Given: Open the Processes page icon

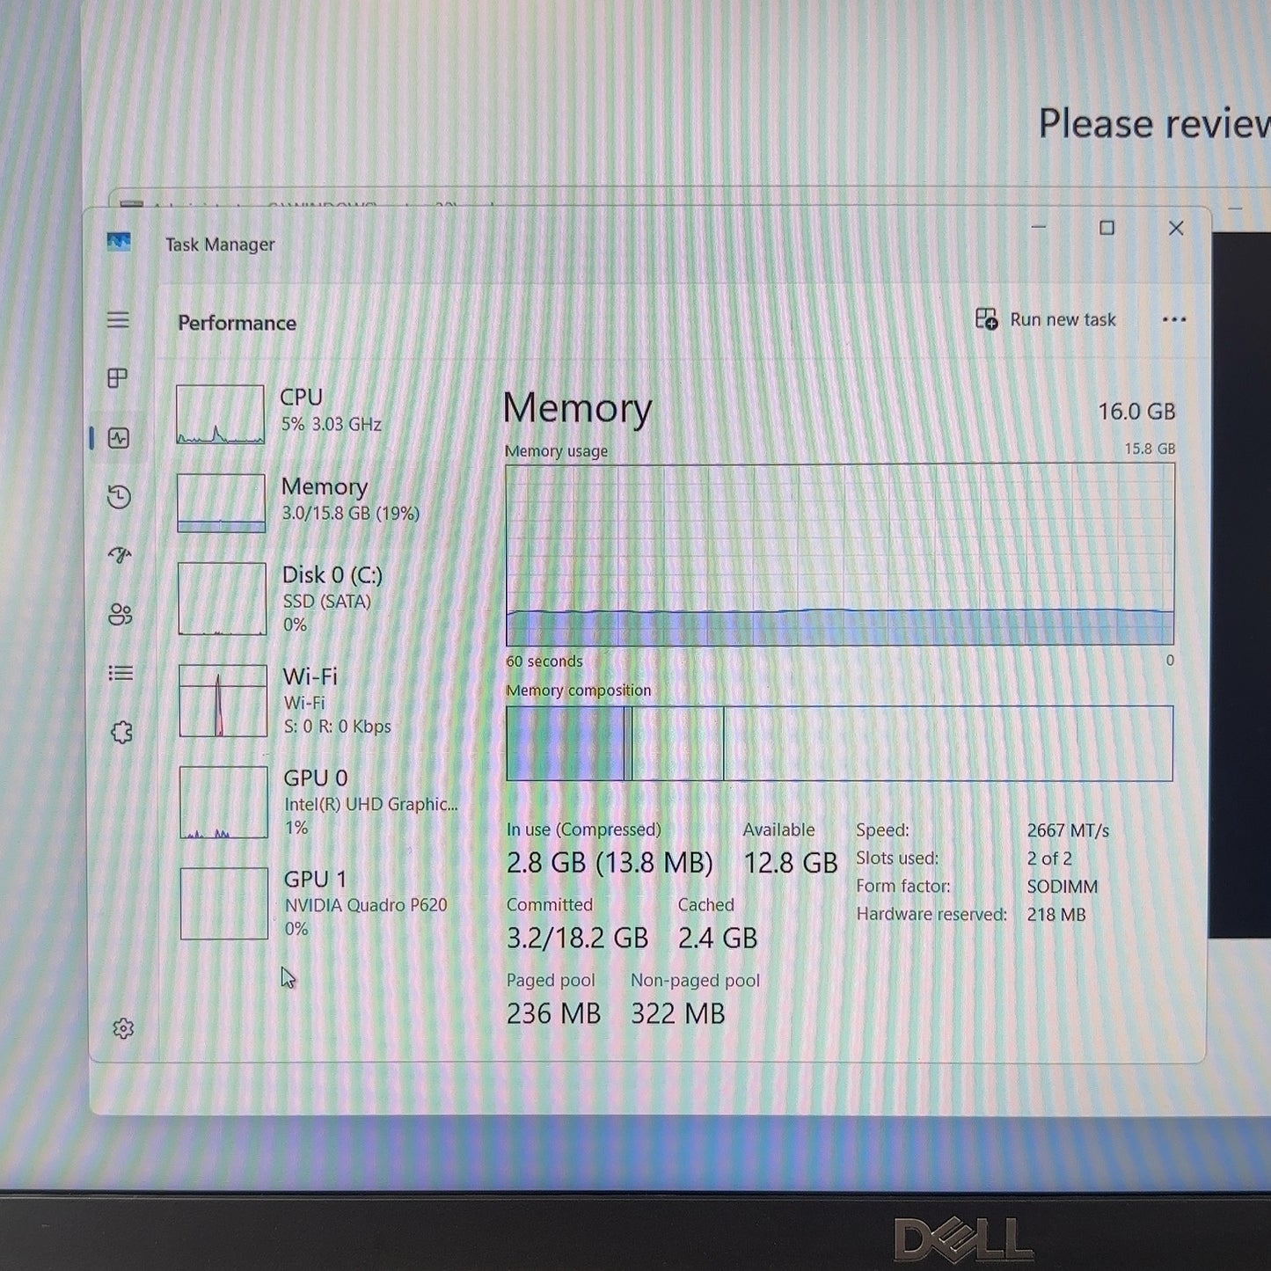Looking at the screenshot, I should (x=118, y=378).
